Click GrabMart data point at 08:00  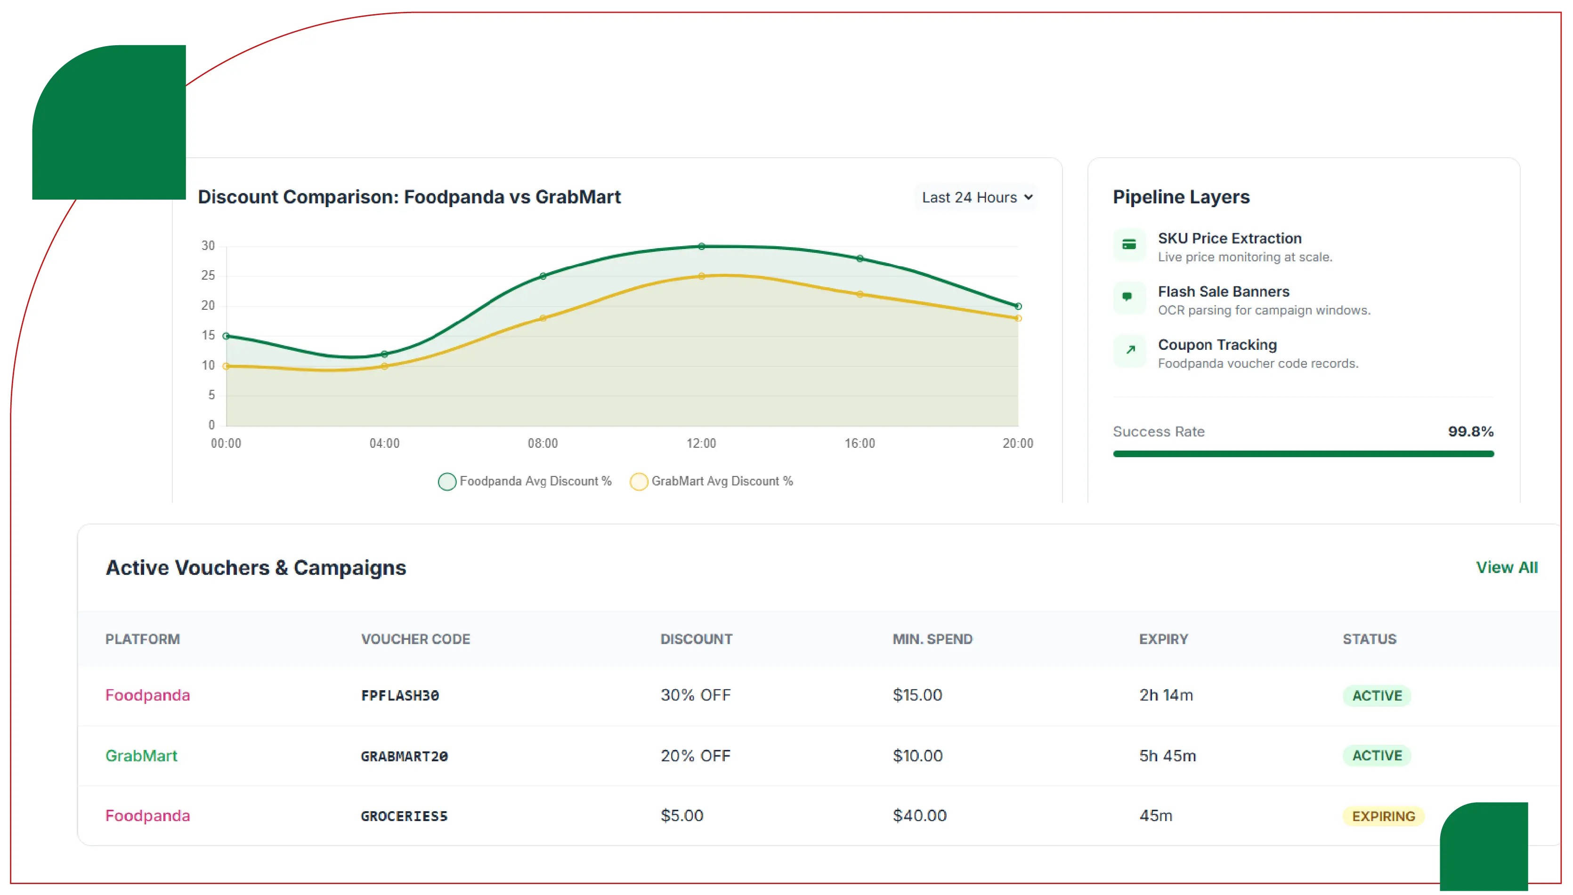point(543,318)
